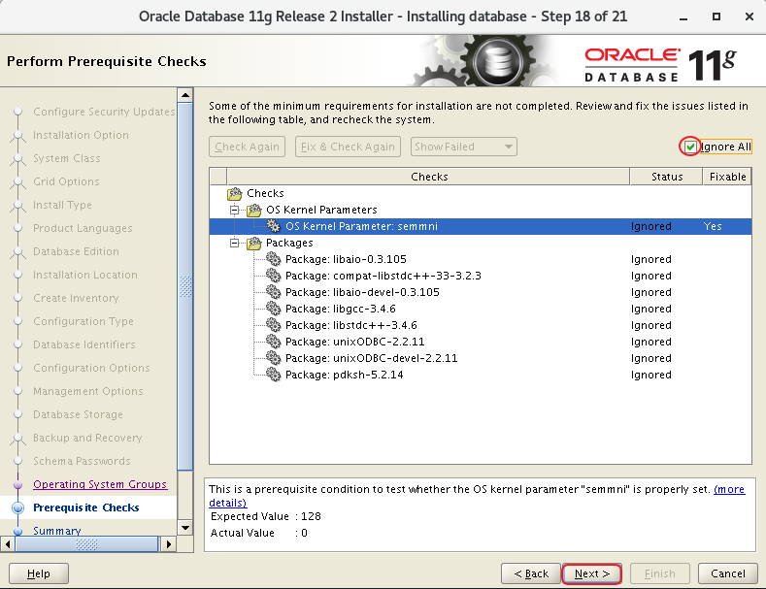Click the sidebar horizontal scrollbar thumb

[x=87, y=544]
